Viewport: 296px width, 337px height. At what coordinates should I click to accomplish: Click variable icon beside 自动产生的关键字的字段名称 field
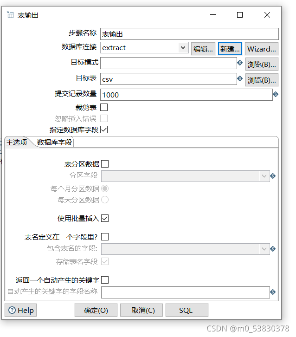pos(273,292)
